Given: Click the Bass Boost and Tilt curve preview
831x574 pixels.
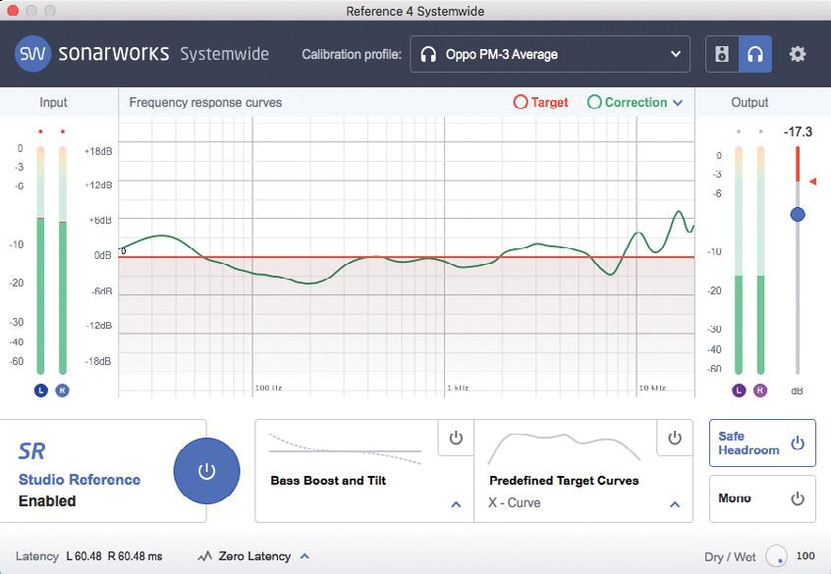Looking at the screenshot, I should [345, 449].
